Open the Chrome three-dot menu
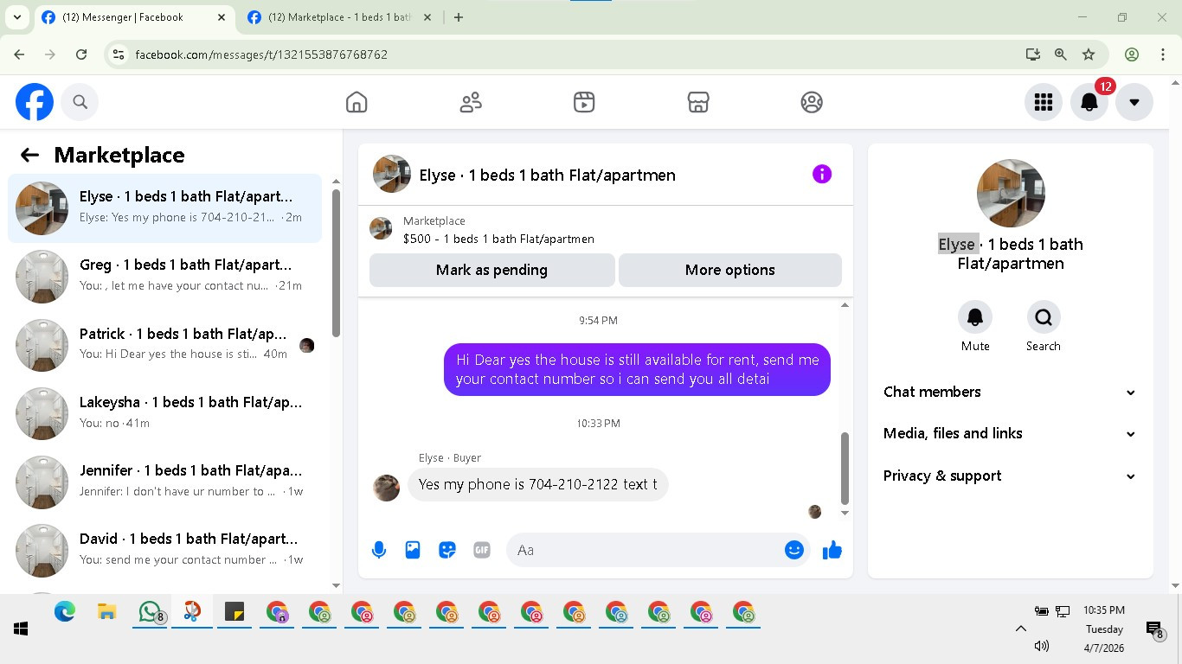The height and width of the screenshot is (664, 1182). [1163, 54]
